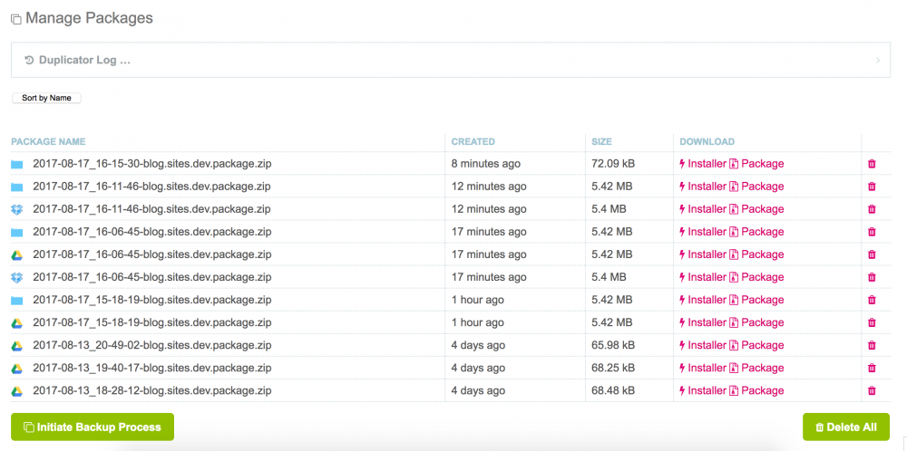Delete the 20-49-02 package via trash icon
This screenshot has height=451, width=907.
point(872,345)
